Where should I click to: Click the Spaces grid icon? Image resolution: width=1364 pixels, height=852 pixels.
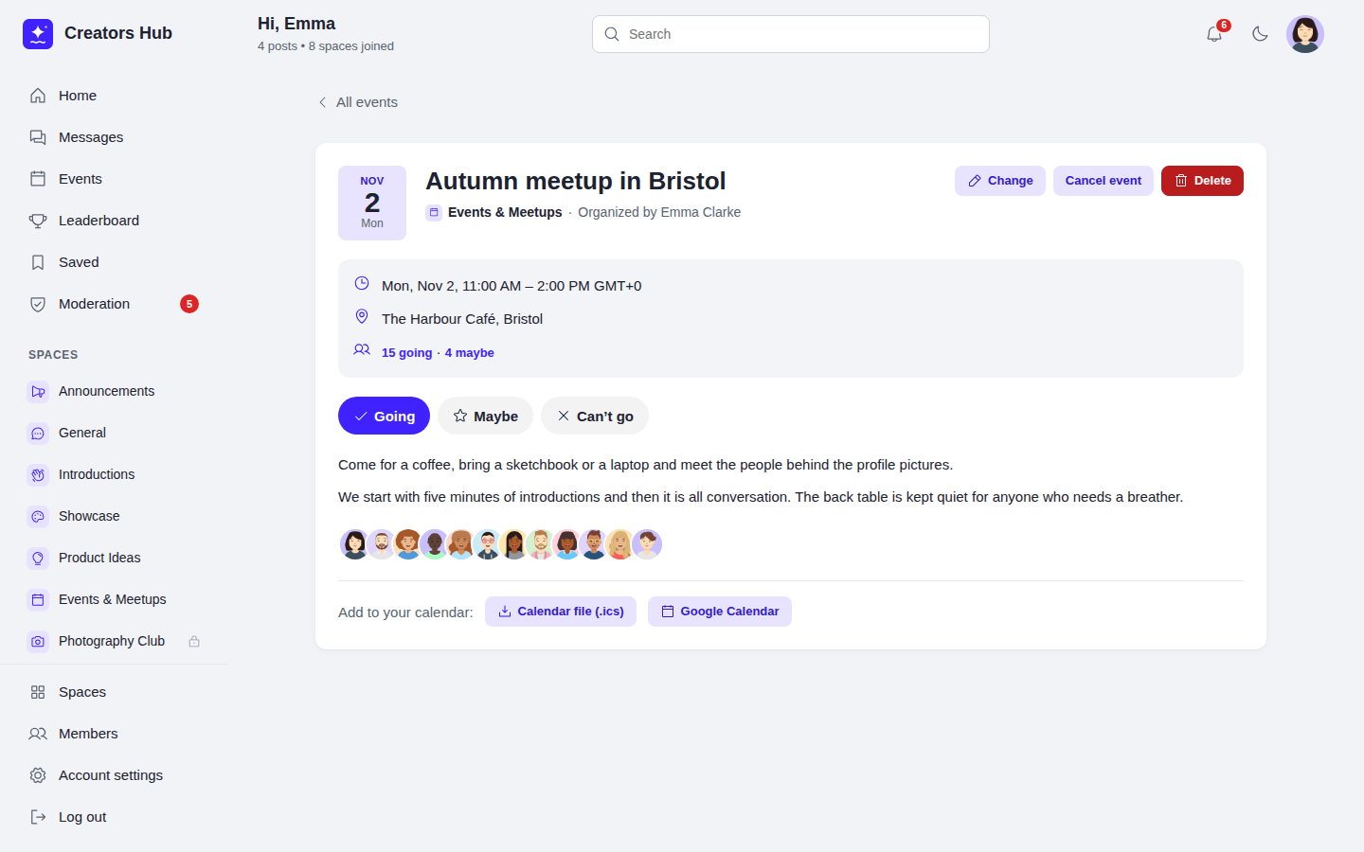(x=38, y=692)
